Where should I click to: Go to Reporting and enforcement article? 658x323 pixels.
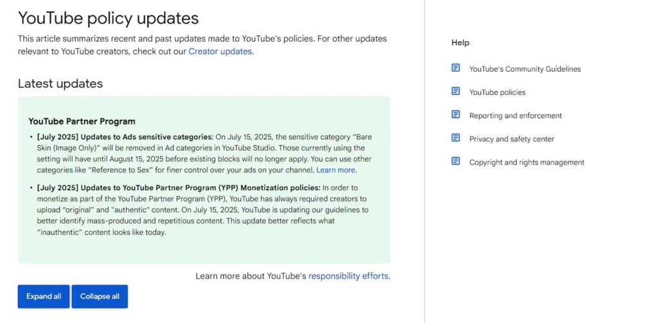pyautogui.click(x=515, y=116)
